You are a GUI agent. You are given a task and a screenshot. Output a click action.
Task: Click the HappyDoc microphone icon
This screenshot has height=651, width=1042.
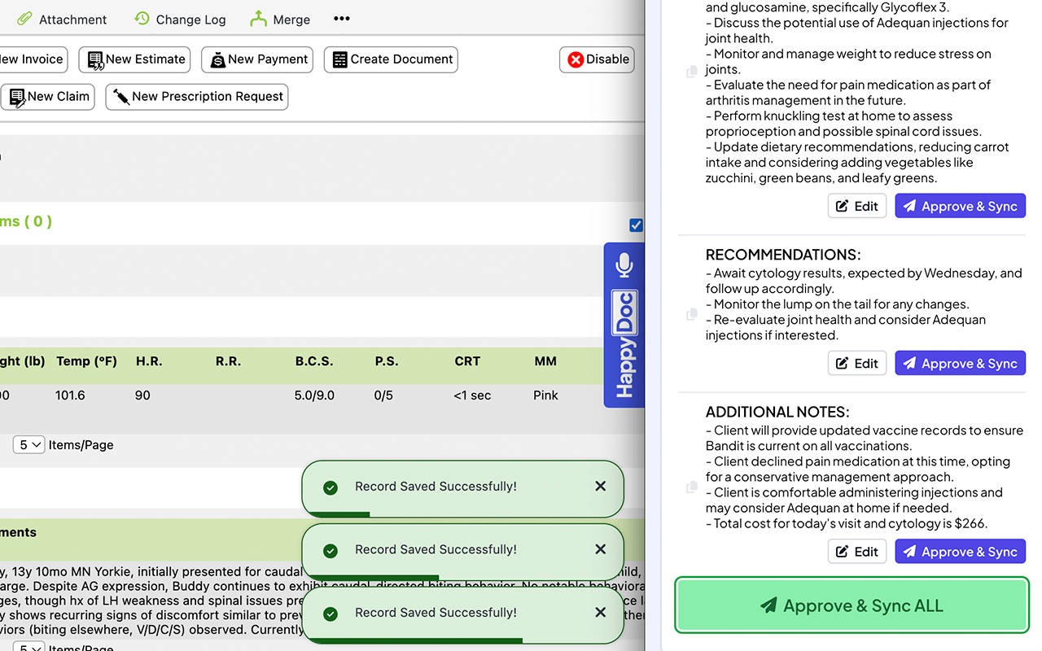(x=624, y=263)
